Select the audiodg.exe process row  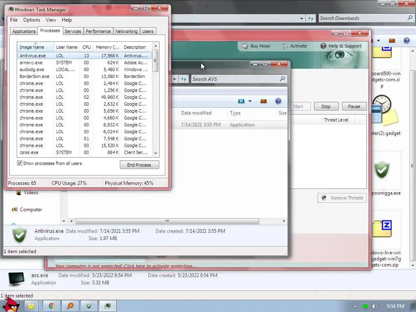(84, 69)
